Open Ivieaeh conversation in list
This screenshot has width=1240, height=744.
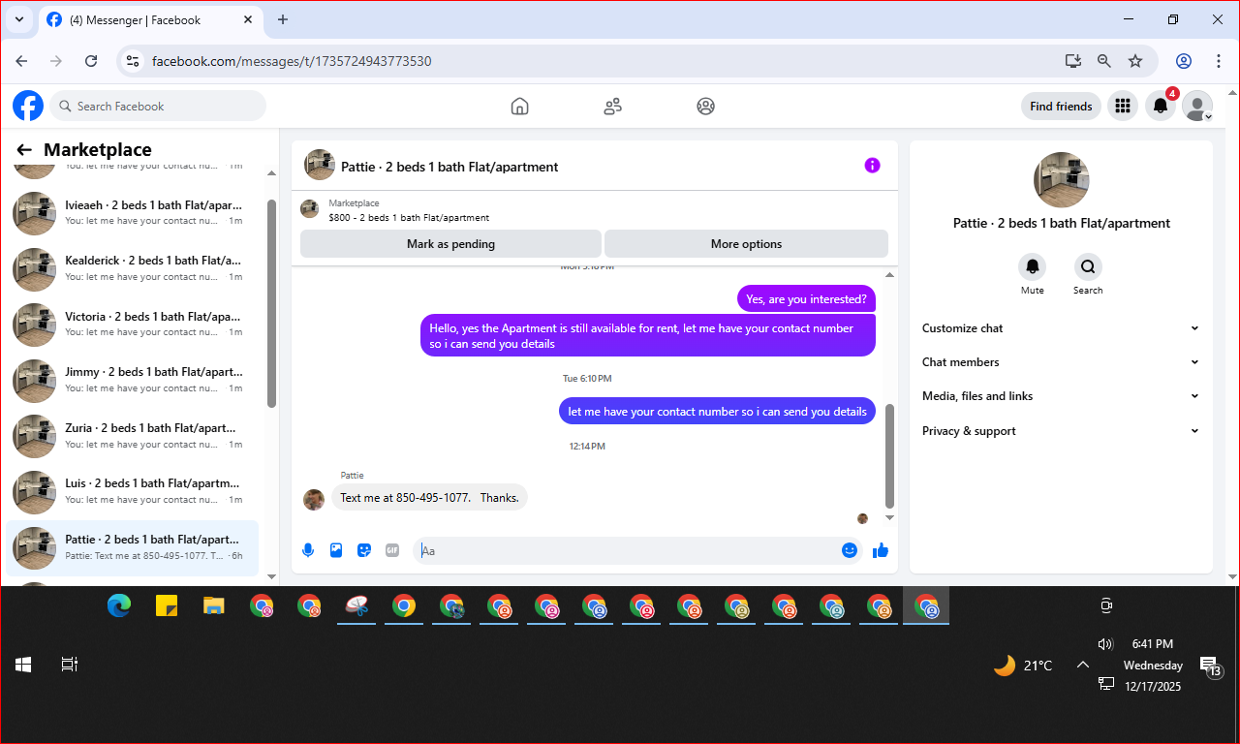pos(133,213)
